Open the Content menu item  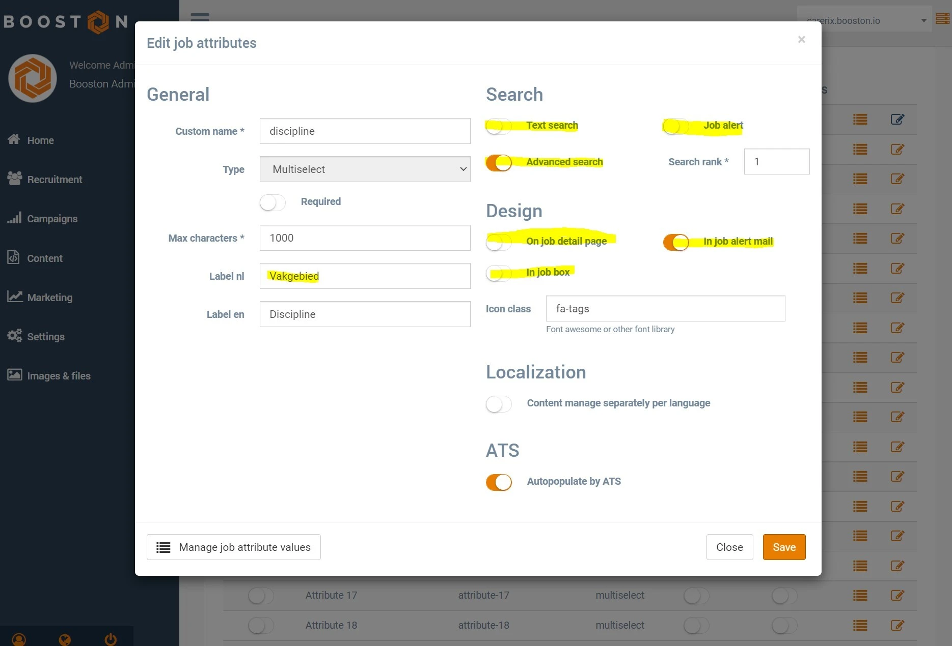tap(44, 258)
